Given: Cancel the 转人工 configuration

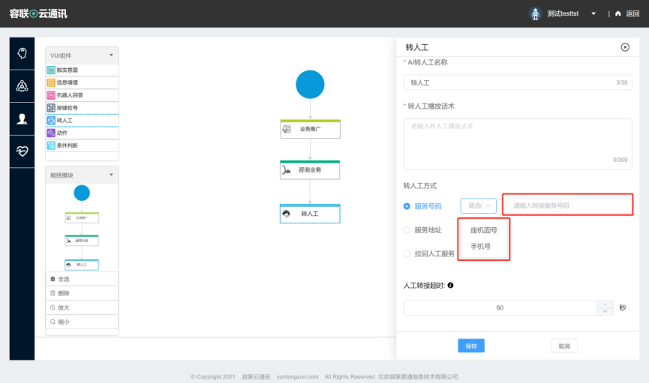Looking at the screenshot, I should pyautogui.click(x=564, y=346).
